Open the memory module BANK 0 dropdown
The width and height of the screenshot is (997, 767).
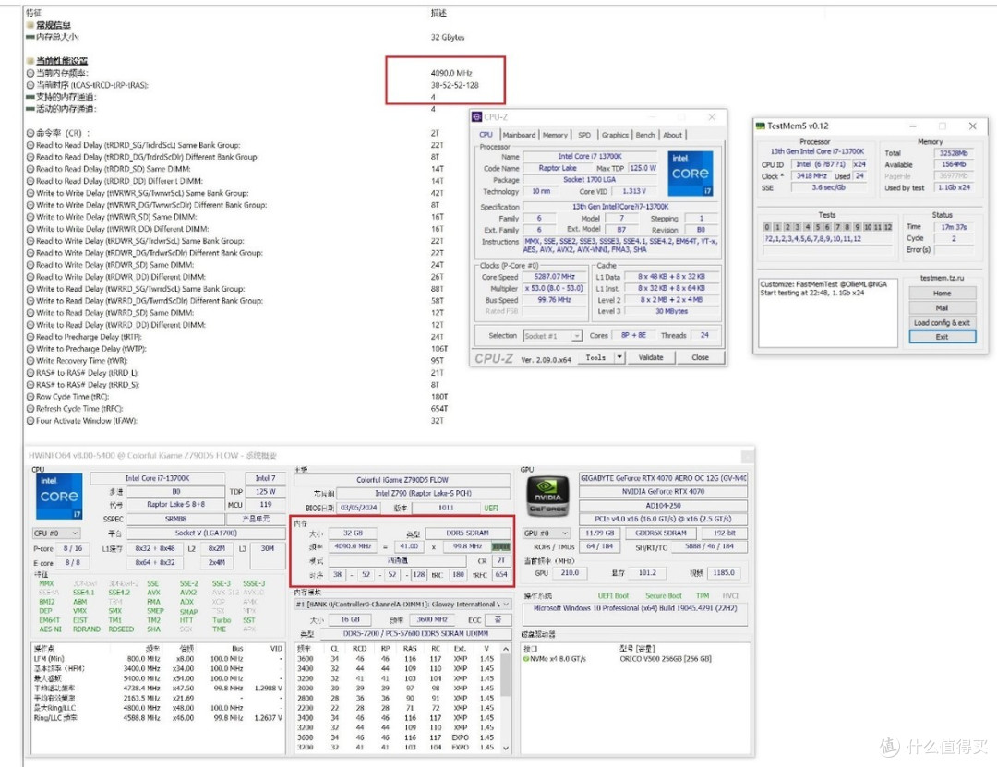[402, 605]
